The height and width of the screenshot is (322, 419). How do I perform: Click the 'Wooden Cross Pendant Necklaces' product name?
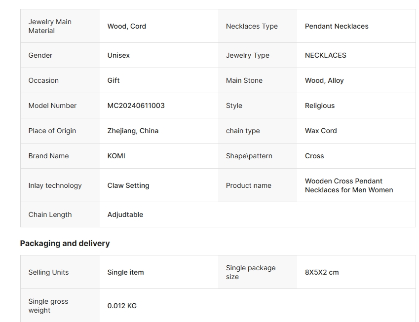pos(349,185)
